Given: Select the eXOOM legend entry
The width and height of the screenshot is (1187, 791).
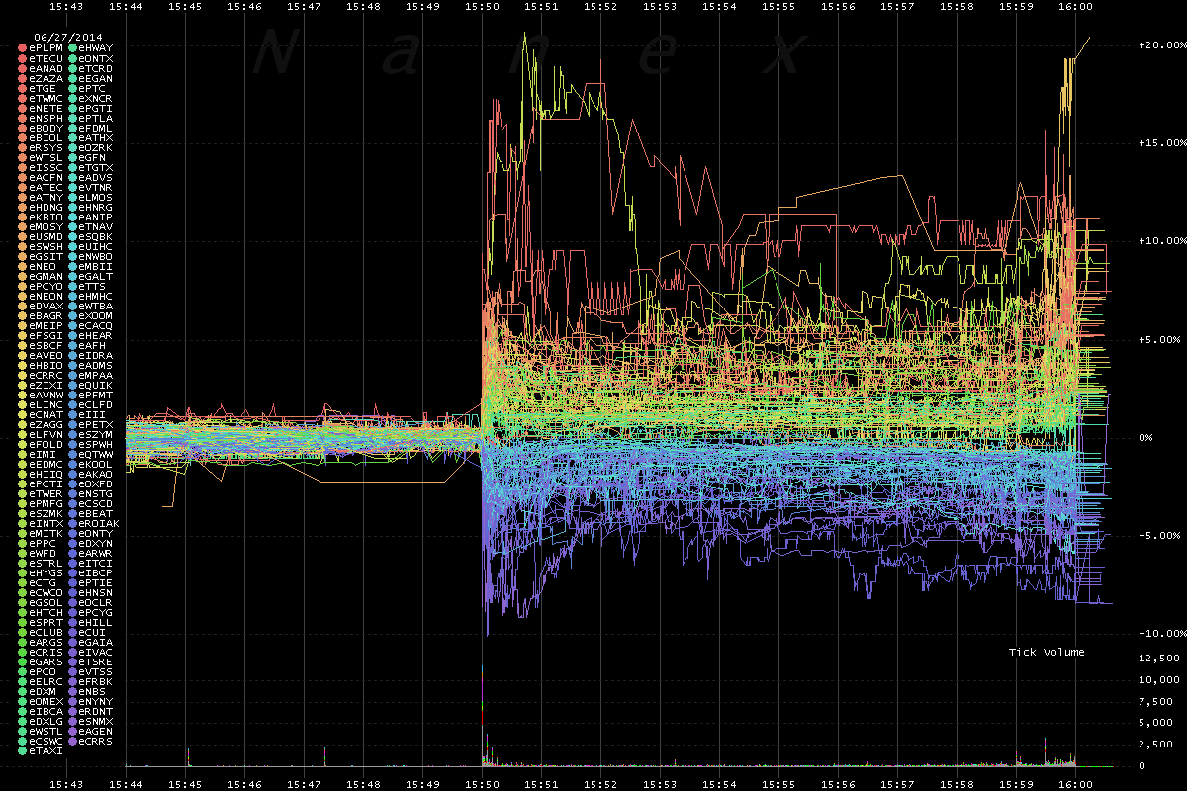Looking at the screenshot, I should (x=95, y=315).
